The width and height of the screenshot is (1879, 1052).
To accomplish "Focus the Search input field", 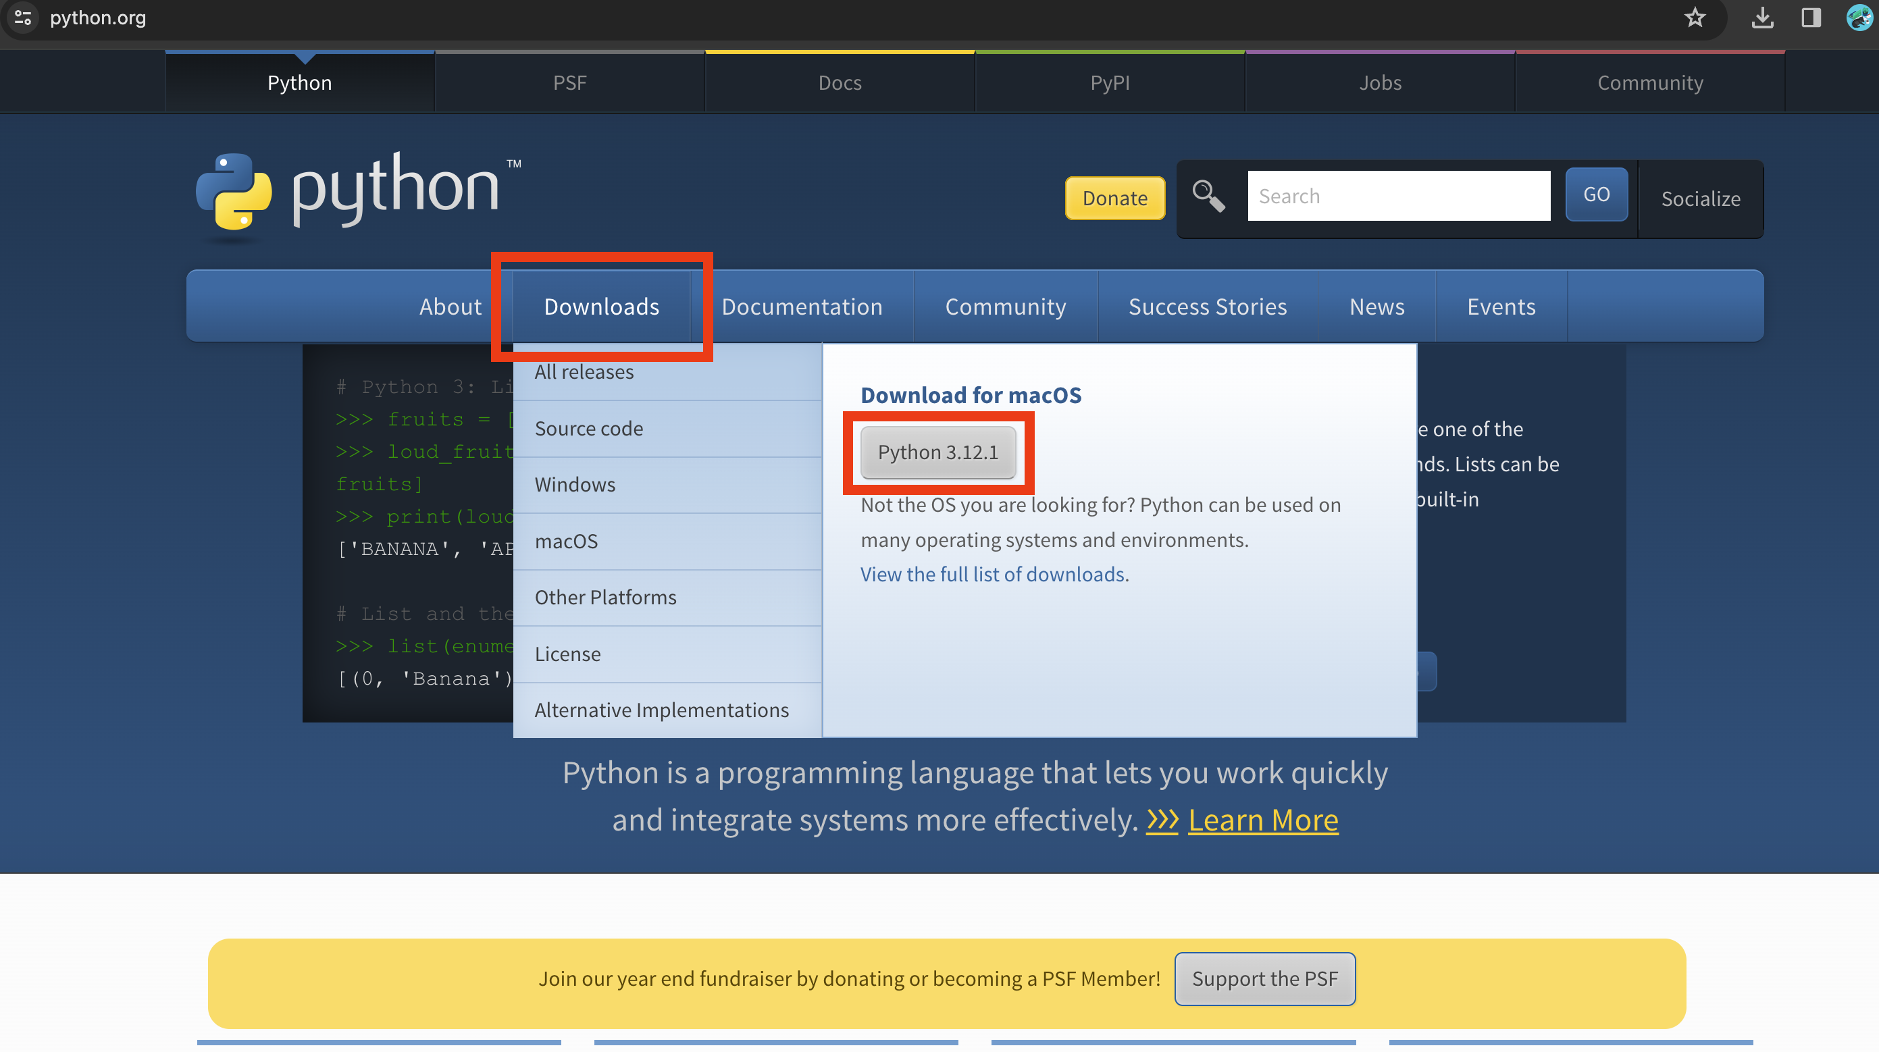I will 1398,196.
